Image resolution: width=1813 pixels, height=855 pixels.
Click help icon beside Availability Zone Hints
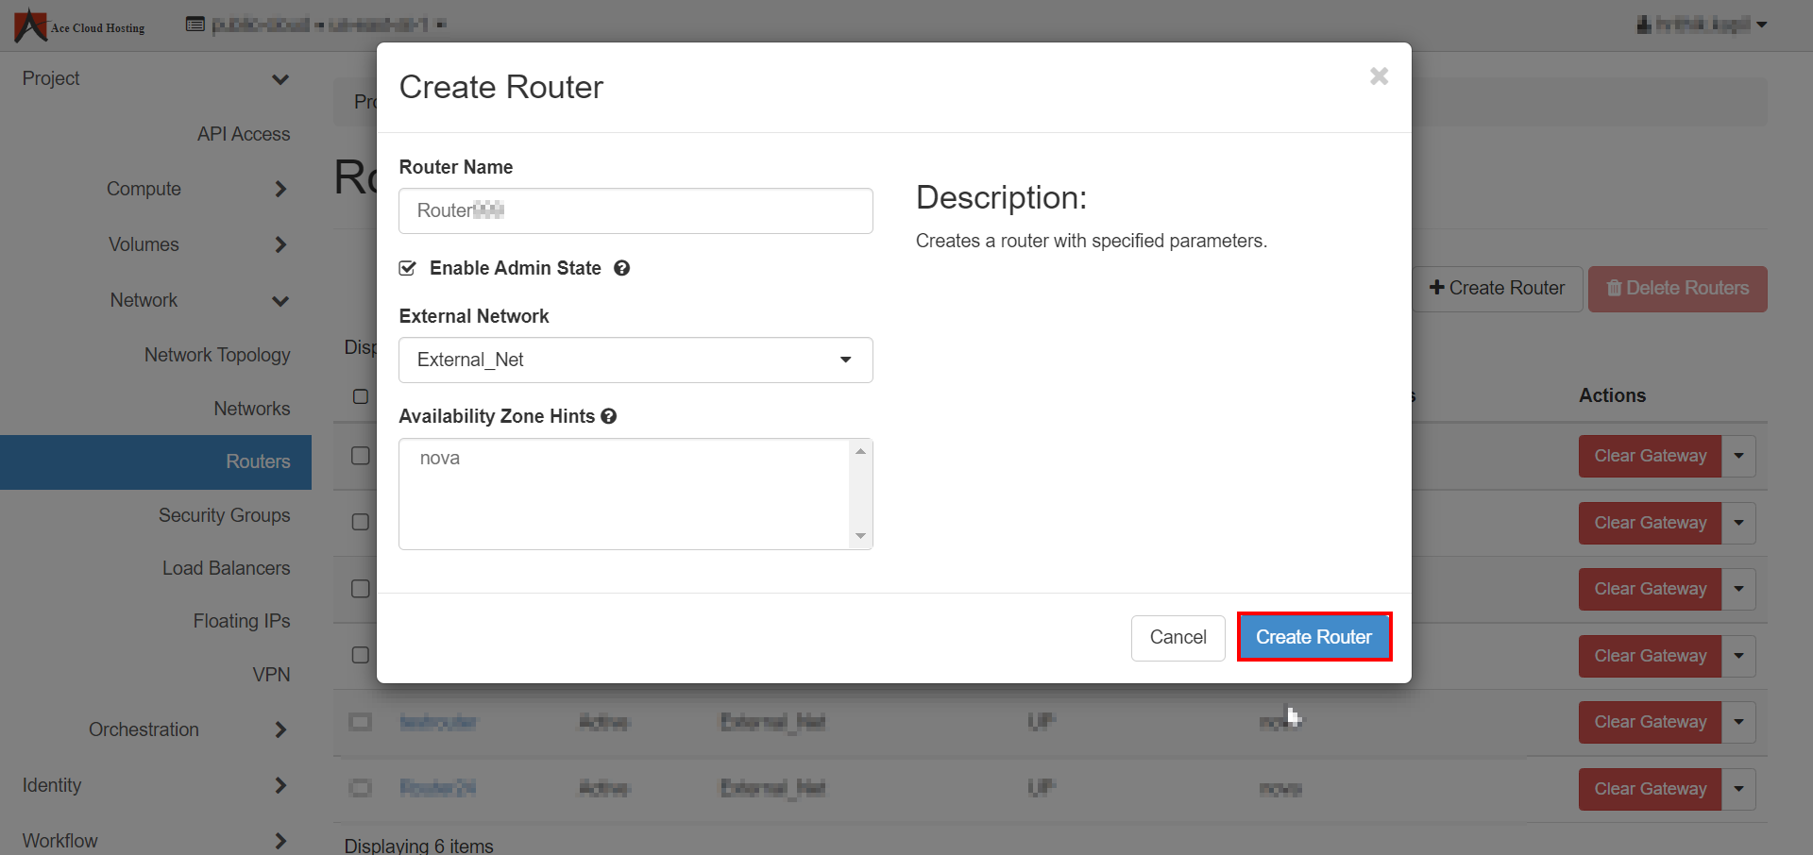(x=609, y=416)
